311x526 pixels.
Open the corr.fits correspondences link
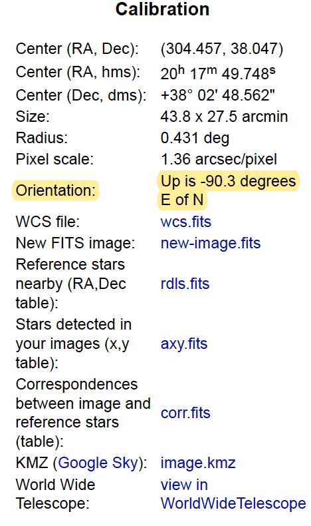(x=185, y=413)
